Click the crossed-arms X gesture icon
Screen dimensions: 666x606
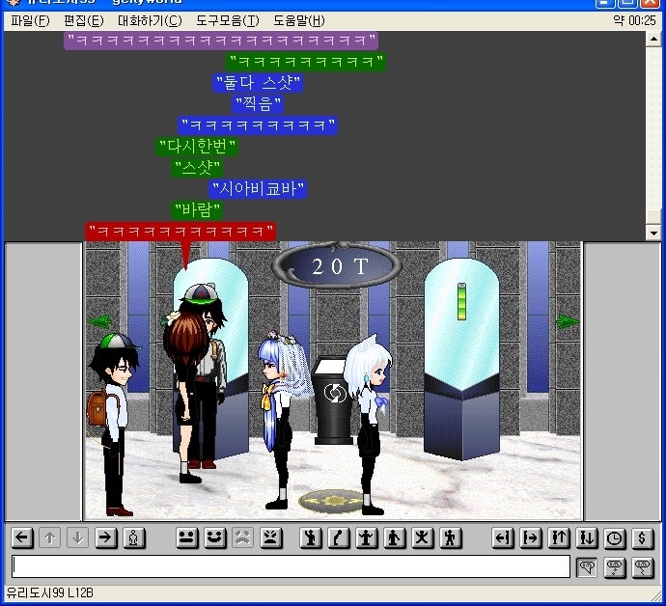point(423,538)
